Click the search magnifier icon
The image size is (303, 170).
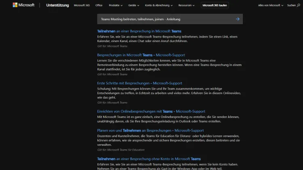299,6
